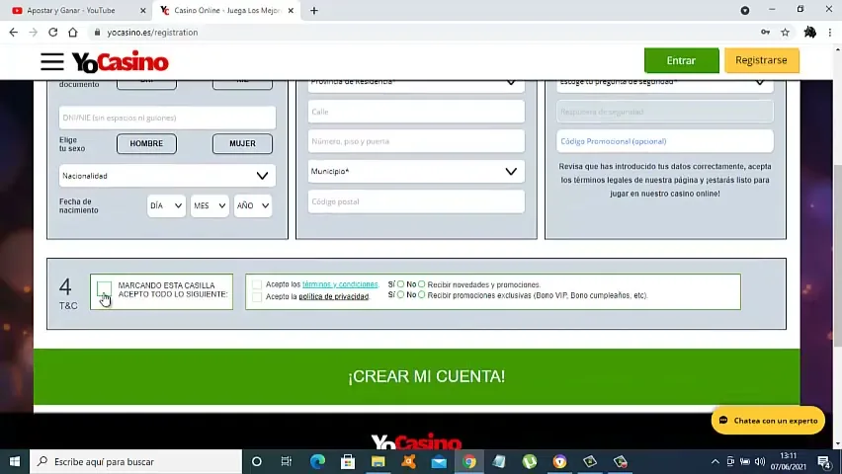Close the 'Casino Online' tab
Image resolution: width=842 pixels, height=474 pixels.
point(291,10)
